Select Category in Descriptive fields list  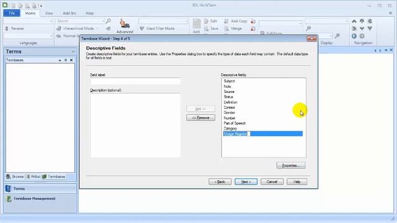pos(230,128)
